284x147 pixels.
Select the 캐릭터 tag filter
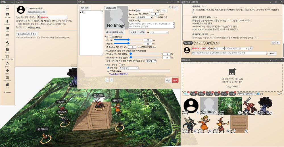(x=224, y=94)
